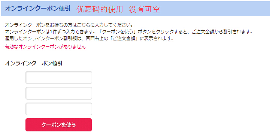Select the third coupon code input field
Viewport: 270px width, 137px height.
pos(59,109)
